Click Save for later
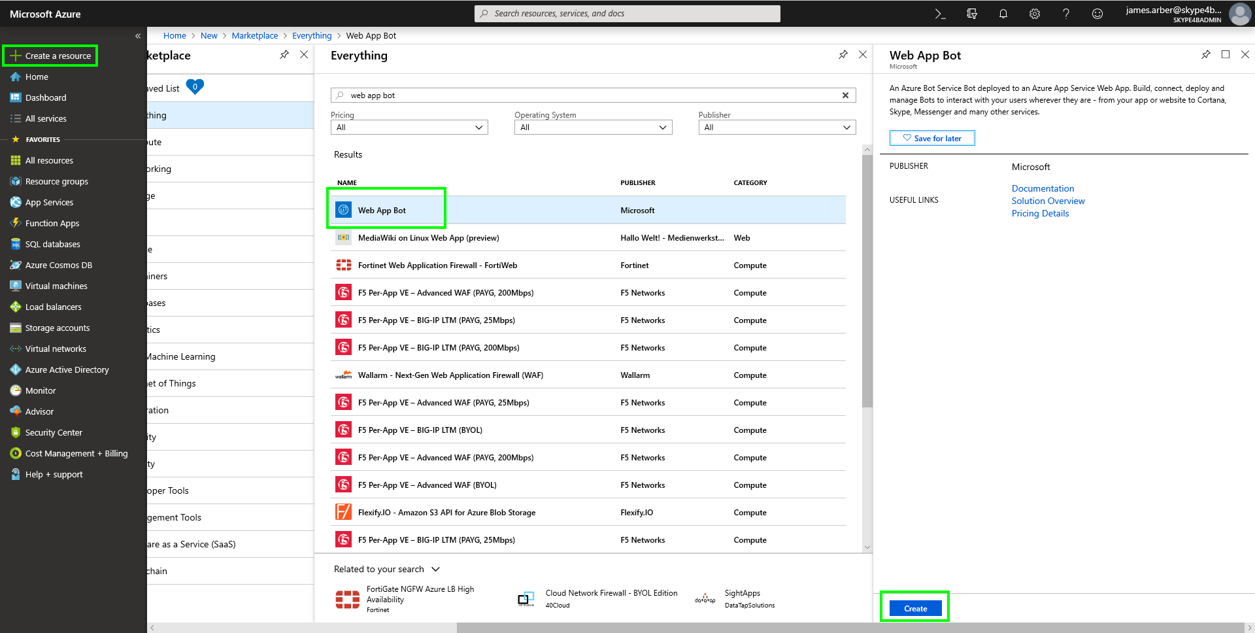Viewport: 1255px width, 633px height. coord(932,138)
